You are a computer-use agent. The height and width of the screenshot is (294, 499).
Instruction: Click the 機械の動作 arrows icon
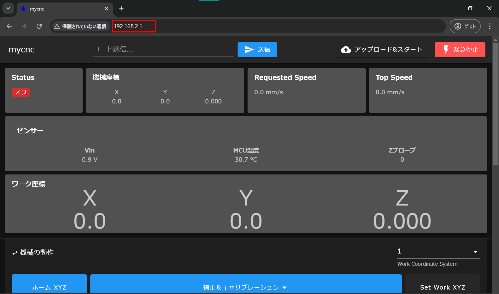[15, 253]
